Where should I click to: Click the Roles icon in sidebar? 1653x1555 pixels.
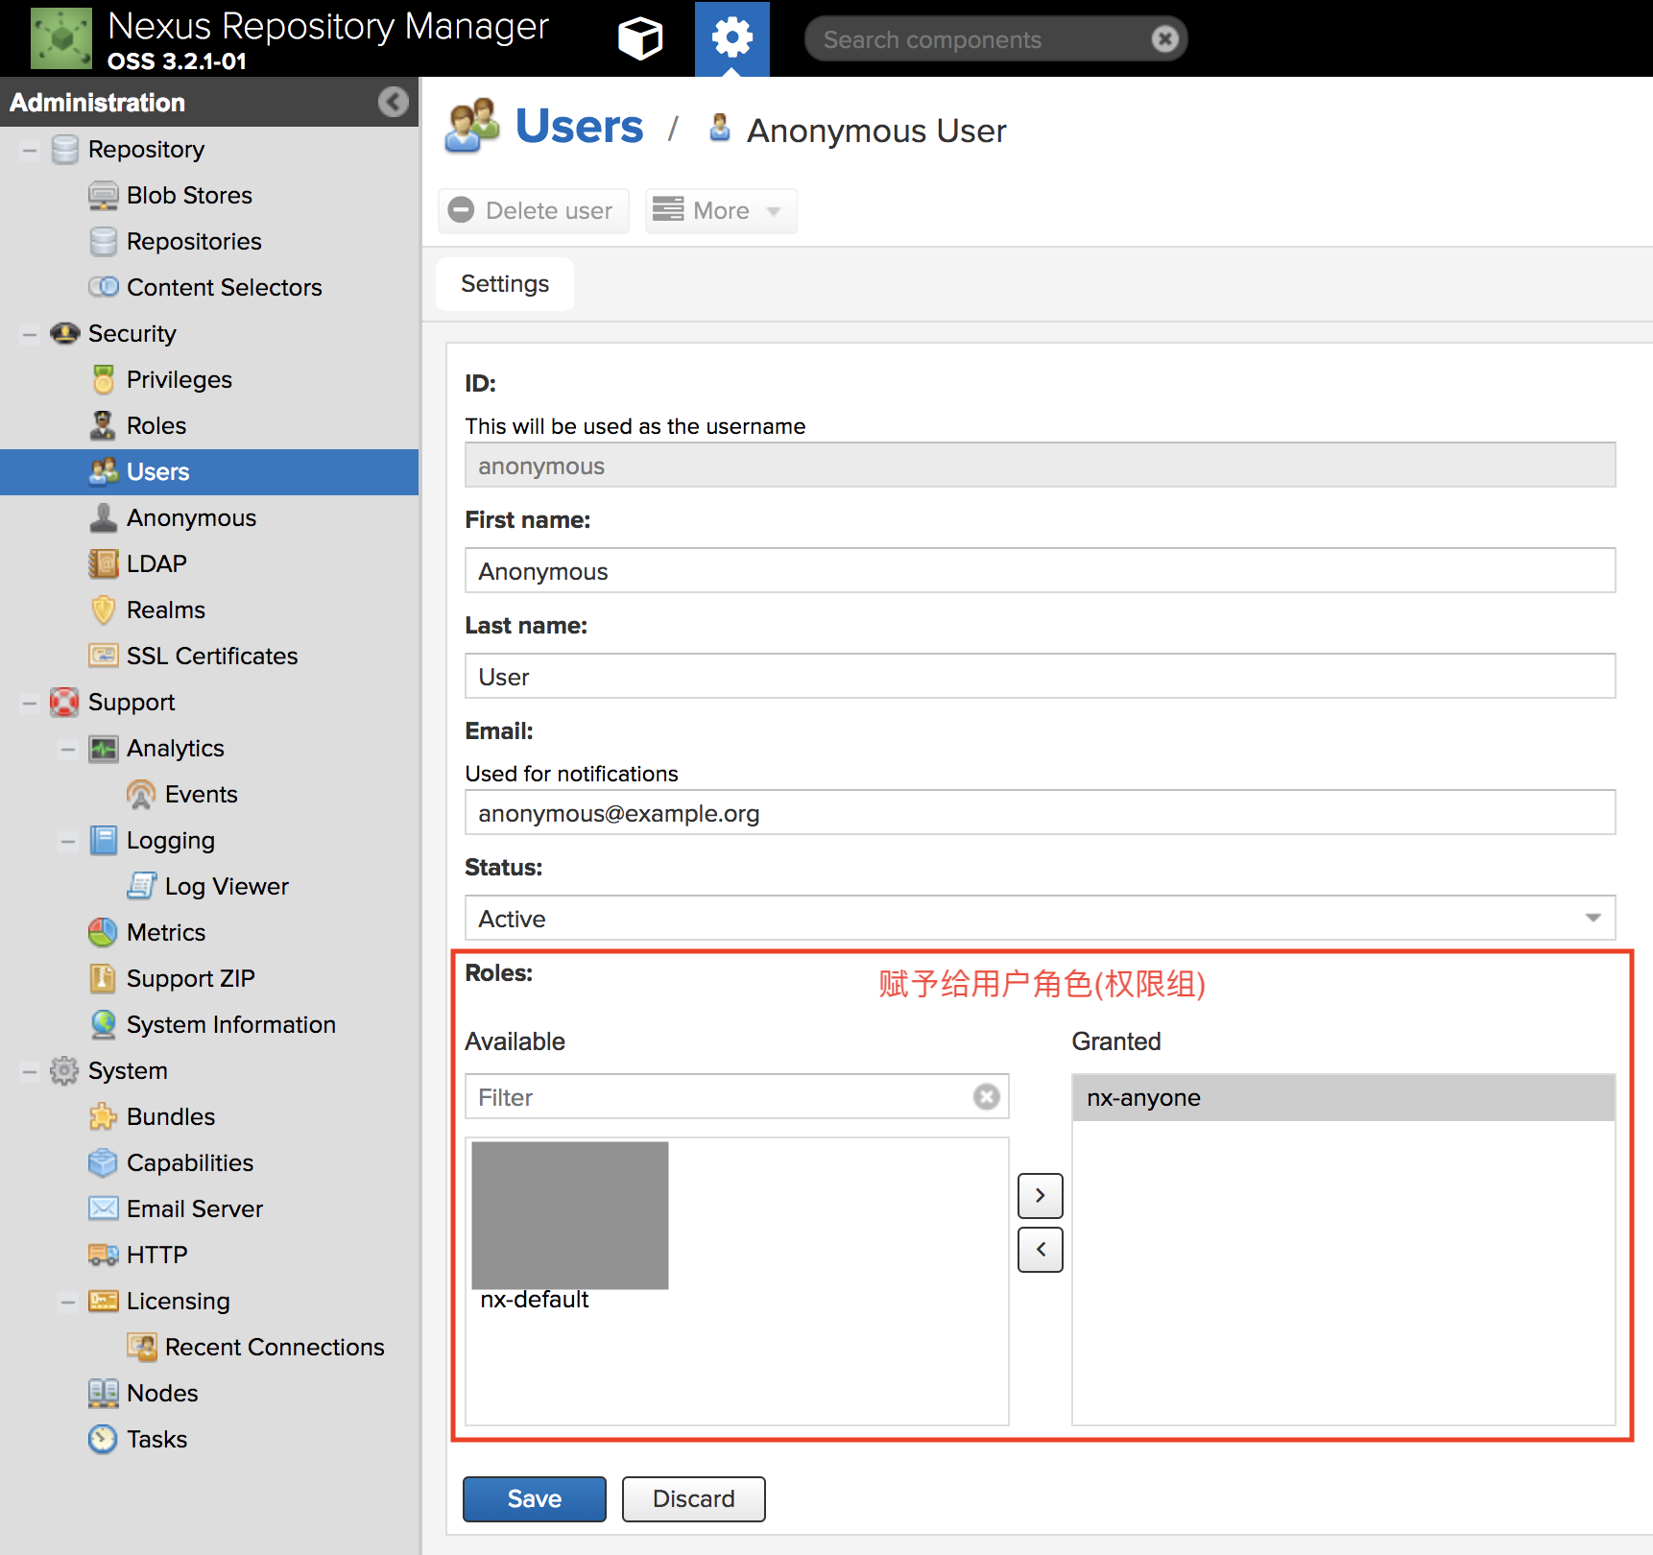click(x=103, y=425)
